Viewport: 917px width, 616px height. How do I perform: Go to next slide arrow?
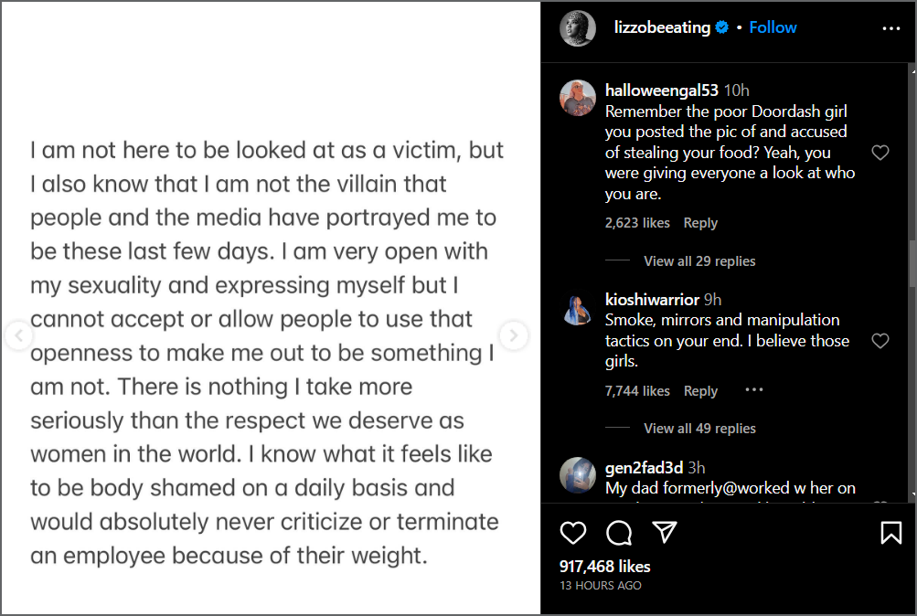[514, 335]
